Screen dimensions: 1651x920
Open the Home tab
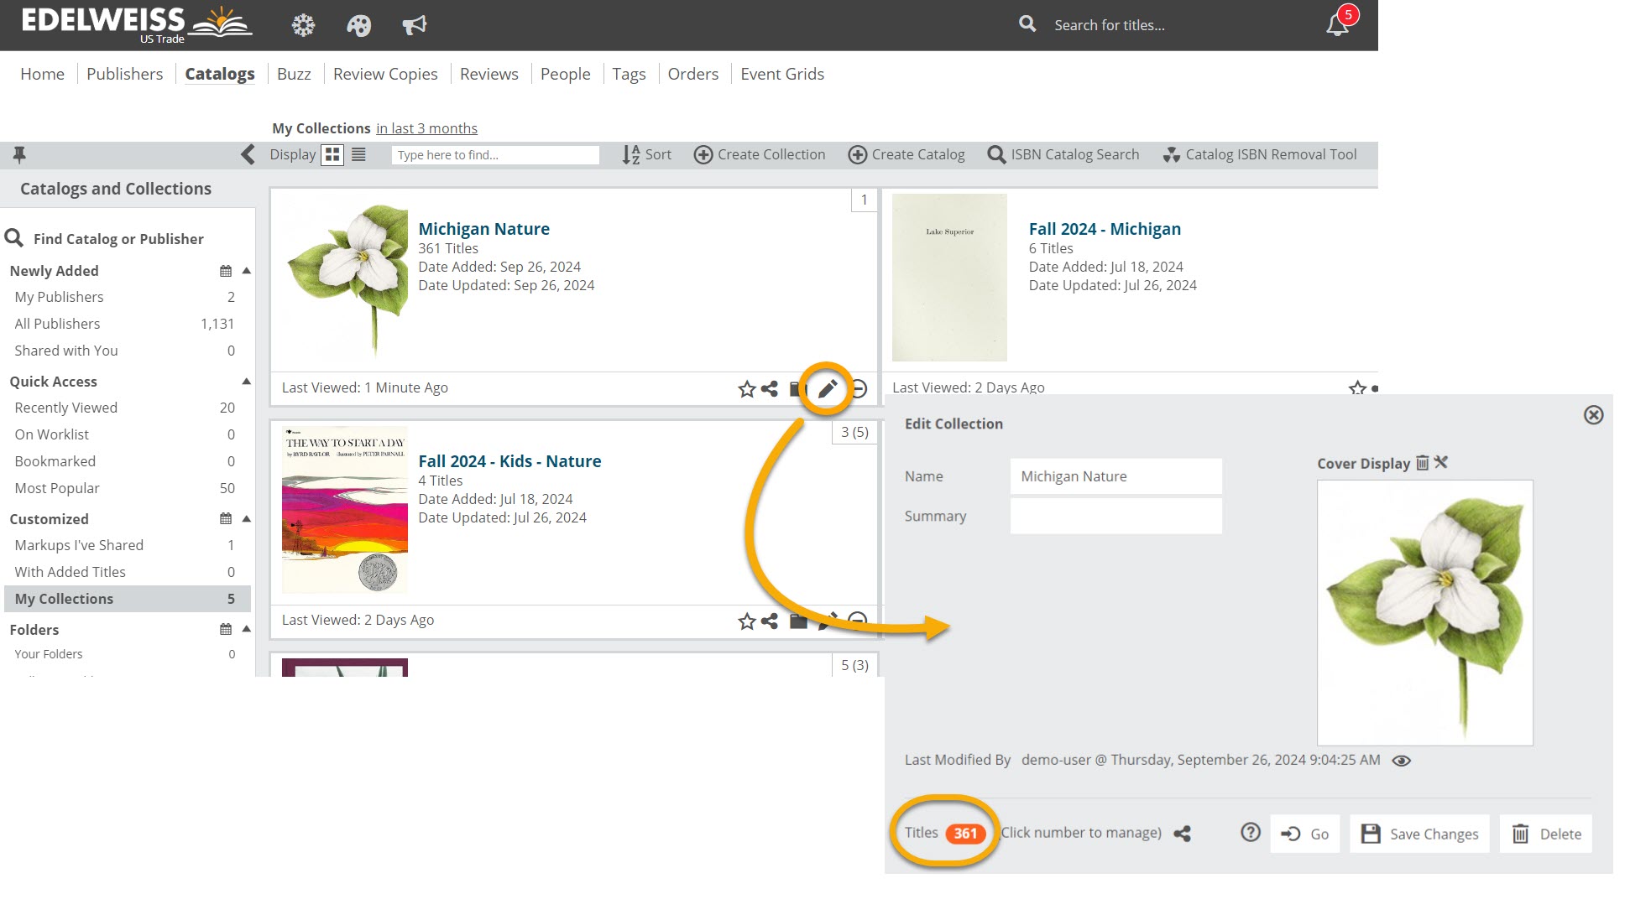pyautogui.click(x=42, y=74)
